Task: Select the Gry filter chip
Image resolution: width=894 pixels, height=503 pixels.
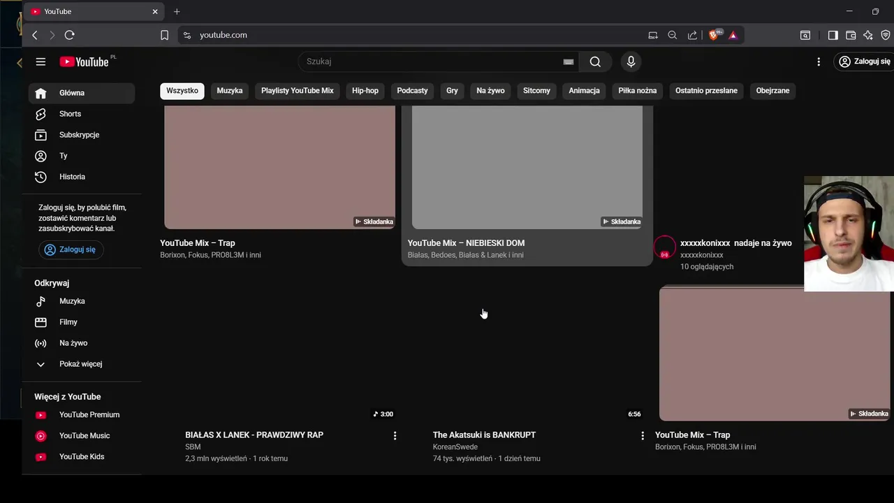Action: pos(452,91)
